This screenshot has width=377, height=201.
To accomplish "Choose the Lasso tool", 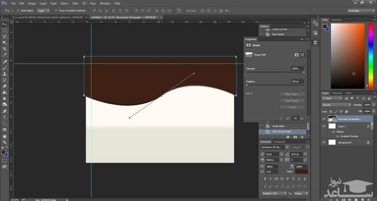I will (x=5, y=36).
